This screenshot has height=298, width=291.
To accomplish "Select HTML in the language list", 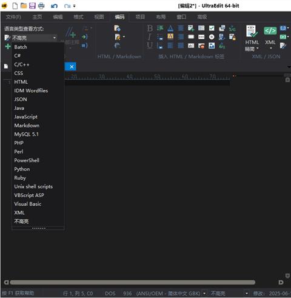I will [x=38, y=82].
